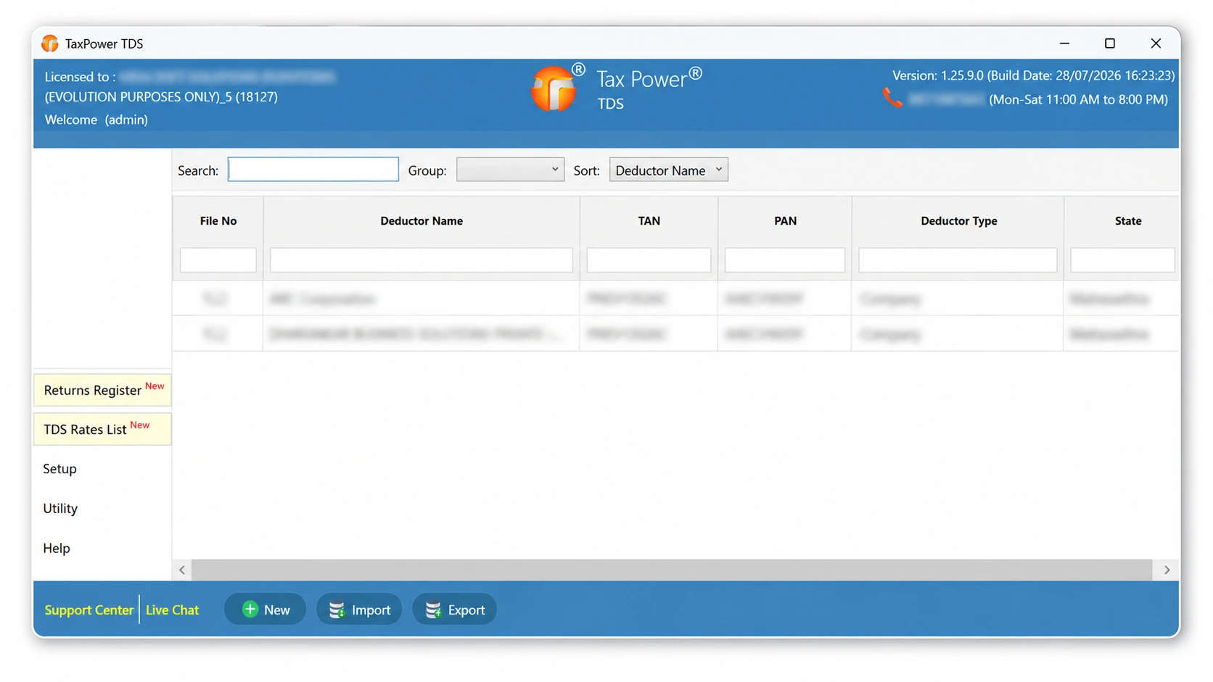Sort by TAN column header

(649, 221)
